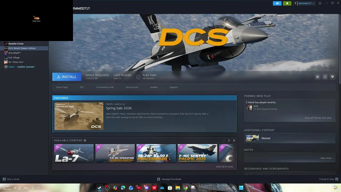This screenshot has width=341, height=192.
Task: Select eFootball in the game list
Action: pos(14,53)
